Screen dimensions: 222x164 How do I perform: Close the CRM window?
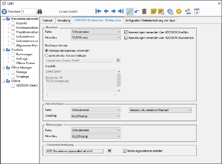[219, 4]
